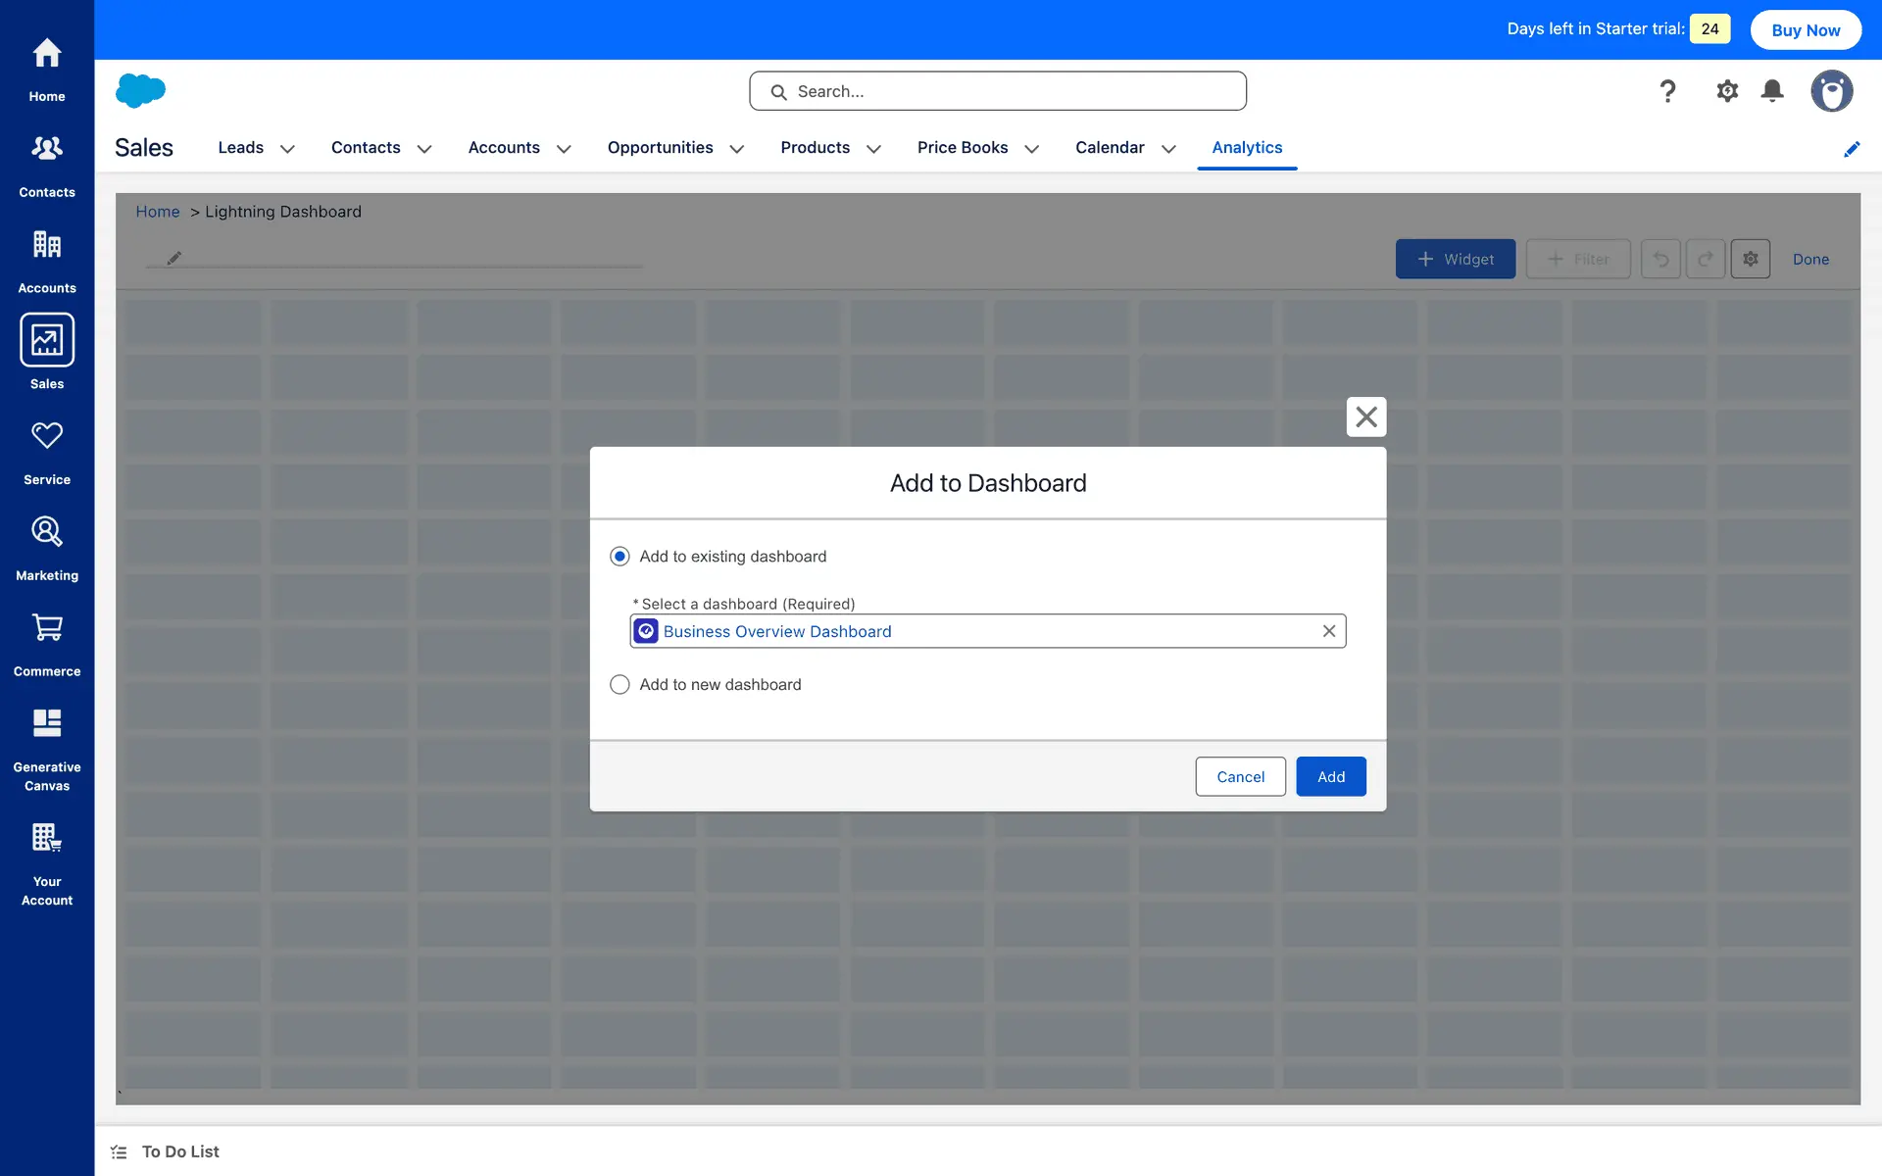Open notifications bell
This screenshot has height=1176, width=1882.
(x=1772, y=91)
